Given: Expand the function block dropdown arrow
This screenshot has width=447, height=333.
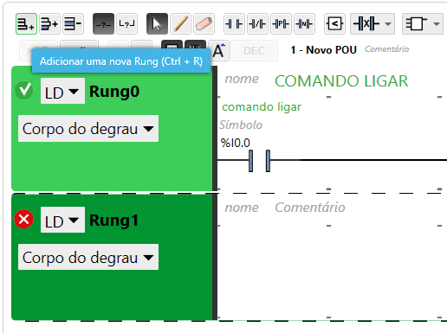Looking at the screenshot, I should click(x=437, y=23).
